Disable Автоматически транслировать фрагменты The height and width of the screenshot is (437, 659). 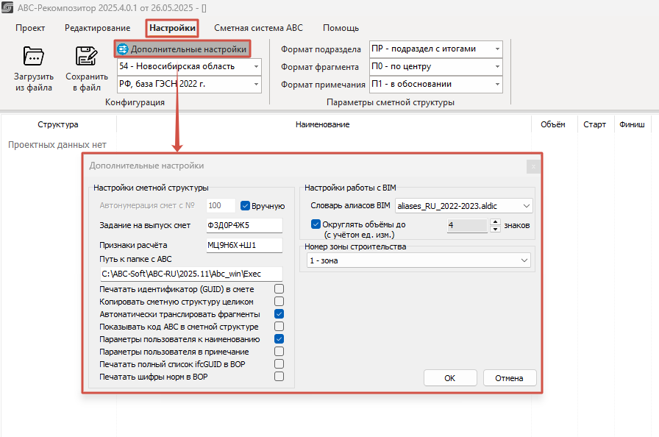[x=279, y=314]
